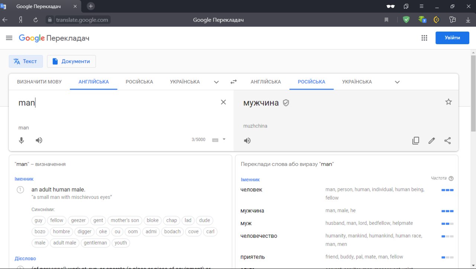Viewport: 476px width, 269px height.
Task: Open the frequency help question mark
Action: click(451, 178)
